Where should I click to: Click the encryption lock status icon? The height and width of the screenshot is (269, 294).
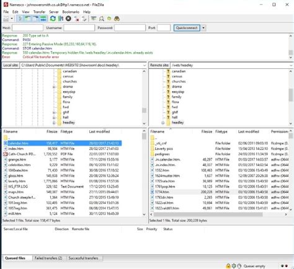[228, 266]
